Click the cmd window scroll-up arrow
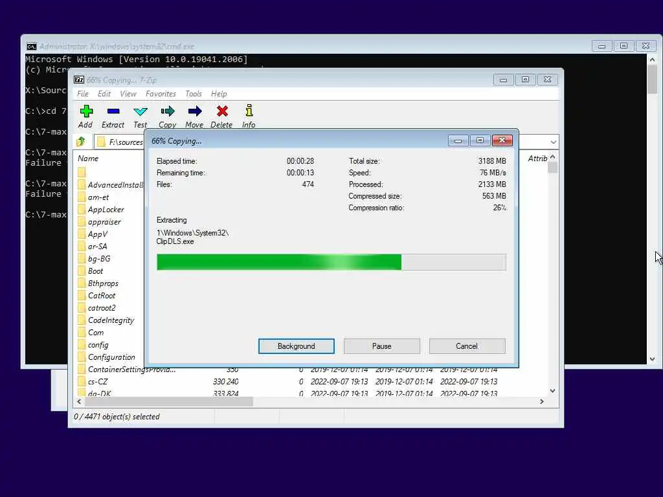This screenshot has height=497, width=663. tap(652, 60)
